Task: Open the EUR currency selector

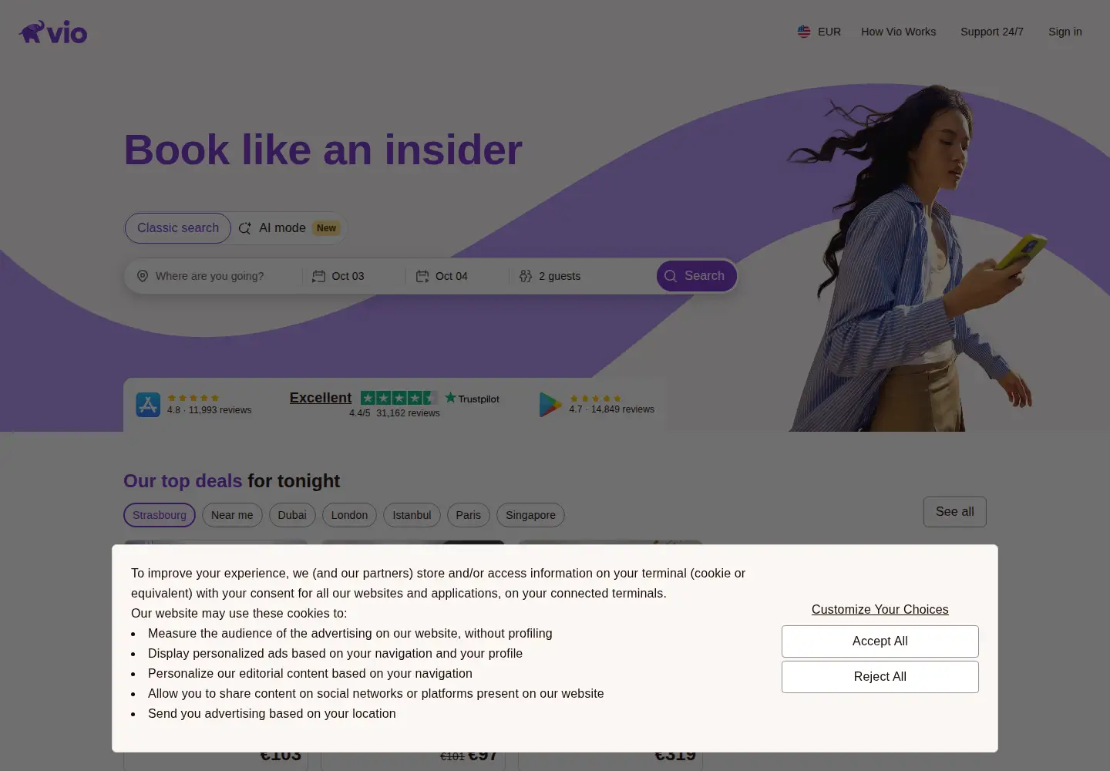Action: (819, 32)
